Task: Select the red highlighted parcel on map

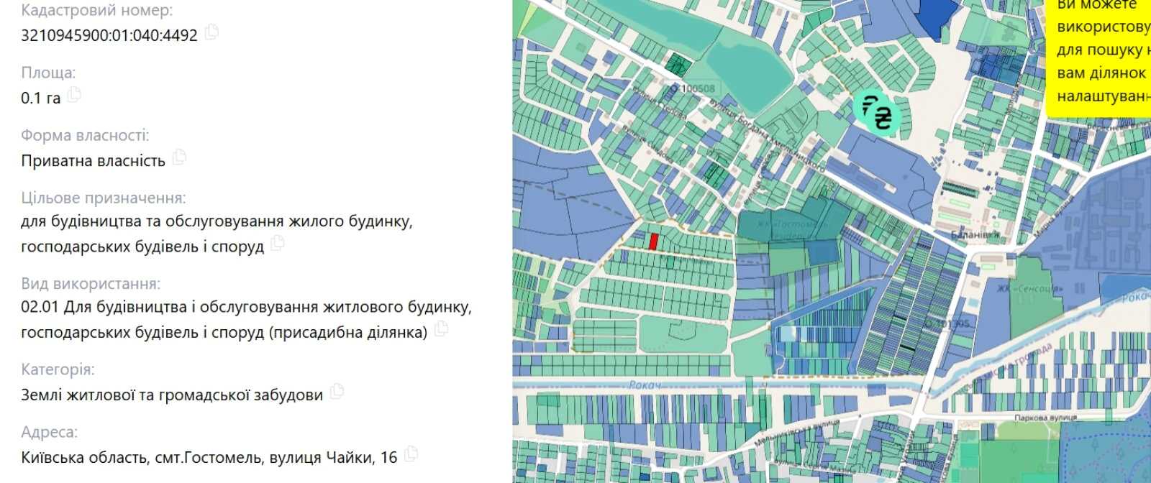Action: [653, 241]
